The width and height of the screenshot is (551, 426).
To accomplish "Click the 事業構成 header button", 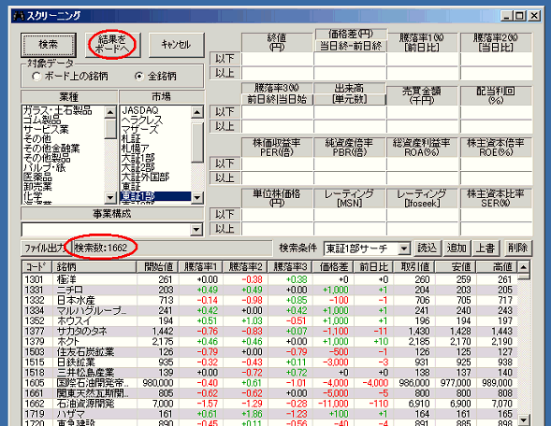I will [112, 213].
